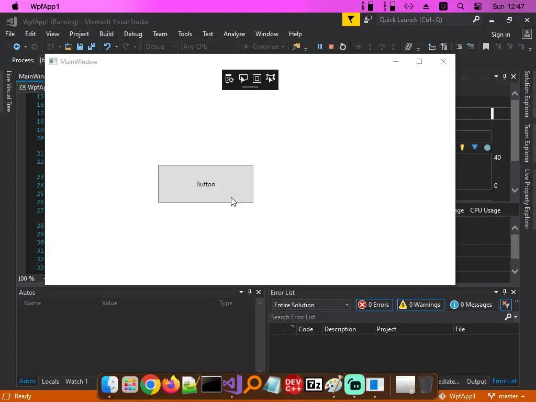Close the Autos panel
Screen dimensions: 536x402
[259, 292]
